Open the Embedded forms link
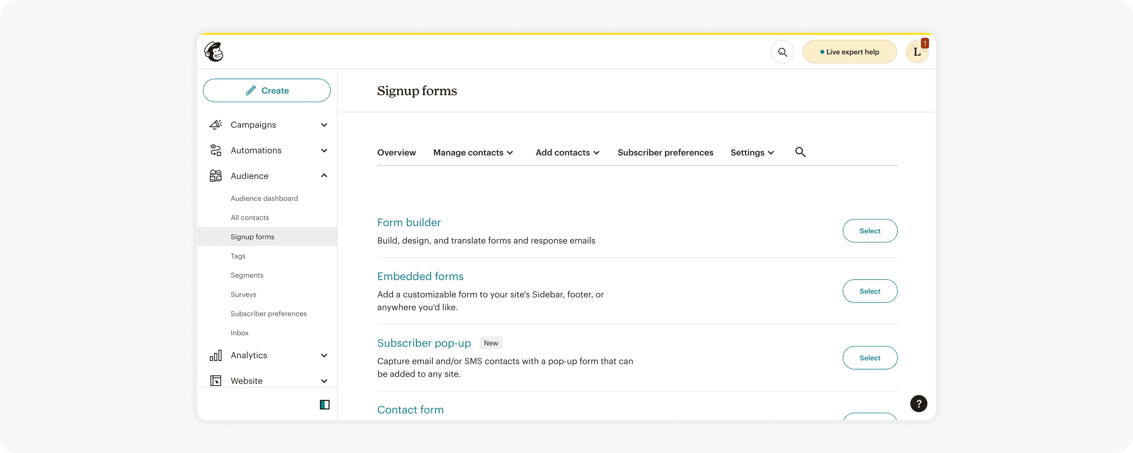Screen dimensions: 1133x453 (x=420, y=276)
